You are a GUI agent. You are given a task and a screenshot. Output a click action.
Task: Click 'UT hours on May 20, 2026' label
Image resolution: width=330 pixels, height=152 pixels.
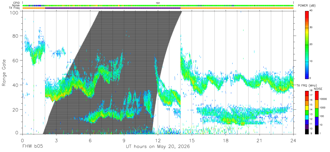point(158,147)
